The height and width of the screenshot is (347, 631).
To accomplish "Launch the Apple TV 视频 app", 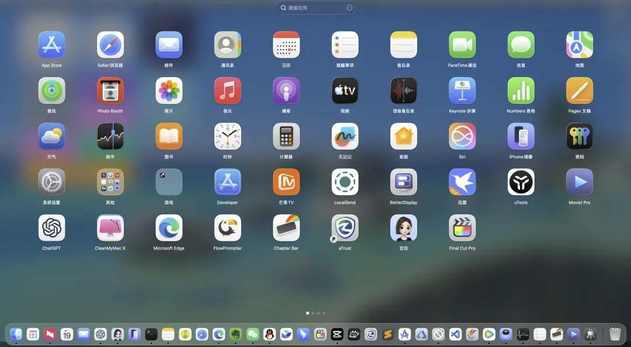I will click(345, 91).
